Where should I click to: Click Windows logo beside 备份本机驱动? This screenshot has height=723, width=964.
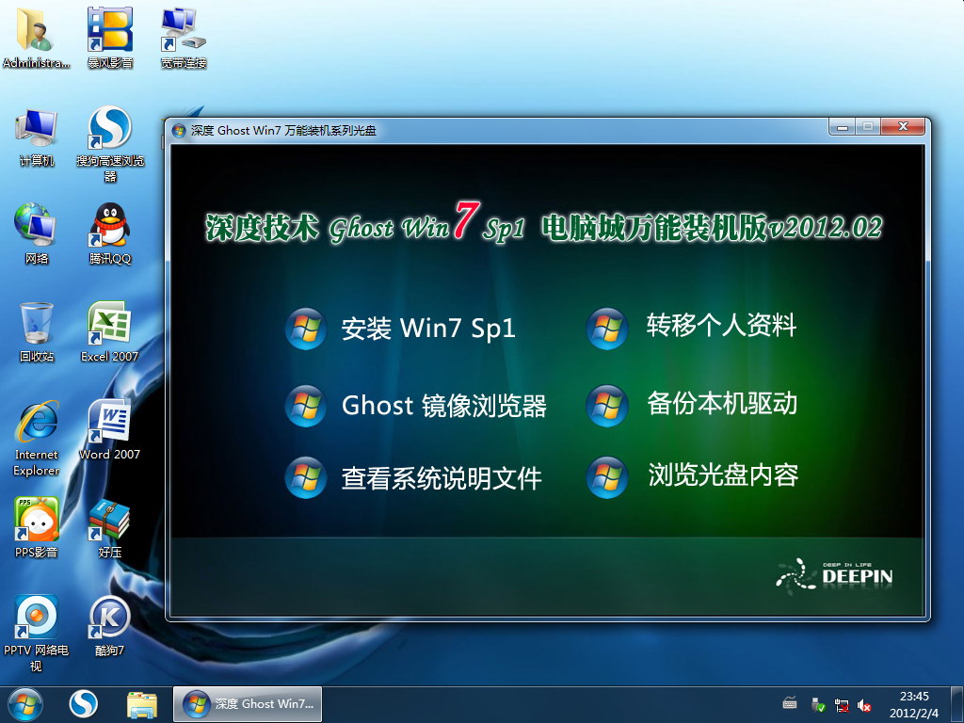click(607, 406)
